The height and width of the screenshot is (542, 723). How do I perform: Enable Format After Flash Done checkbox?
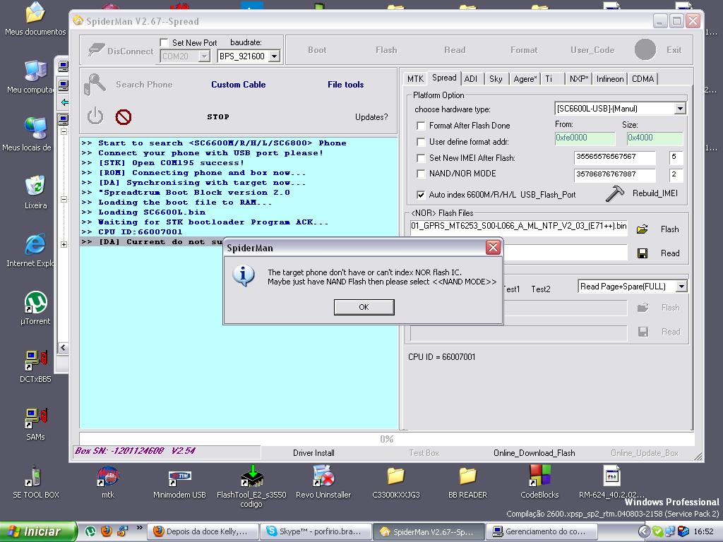pos(422,126)
